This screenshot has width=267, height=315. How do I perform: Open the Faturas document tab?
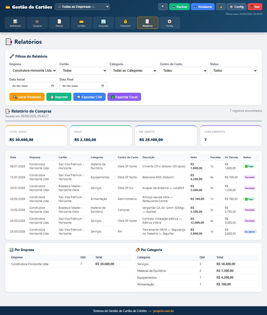59,23
